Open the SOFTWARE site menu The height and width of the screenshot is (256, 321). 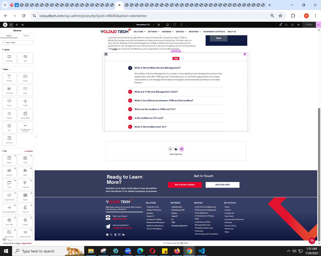(153, 32)
